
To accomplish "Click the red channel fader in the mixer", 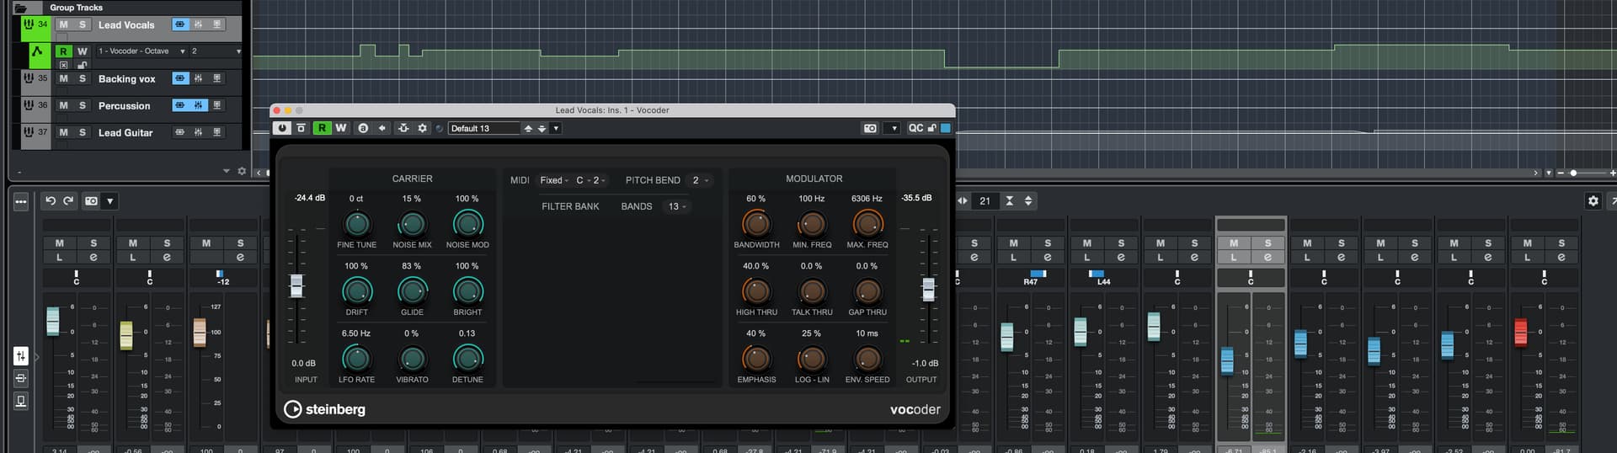I will tap(1520, 332).
